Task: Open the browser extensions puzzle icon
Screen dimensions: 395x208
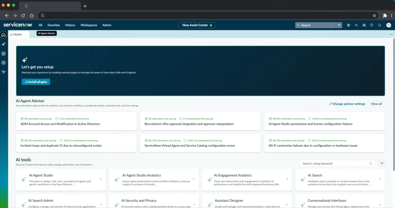Action: 385,15
